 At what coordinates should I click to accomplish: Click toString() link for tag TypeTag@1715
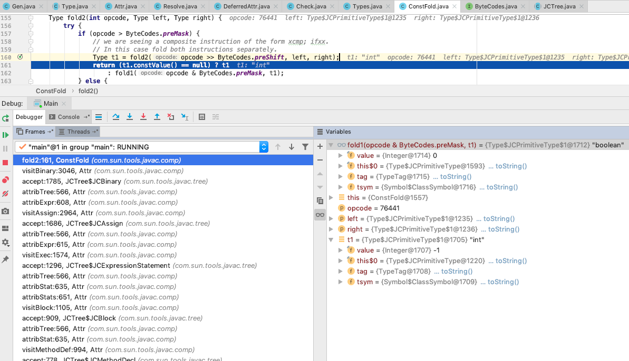coord(456,176)
